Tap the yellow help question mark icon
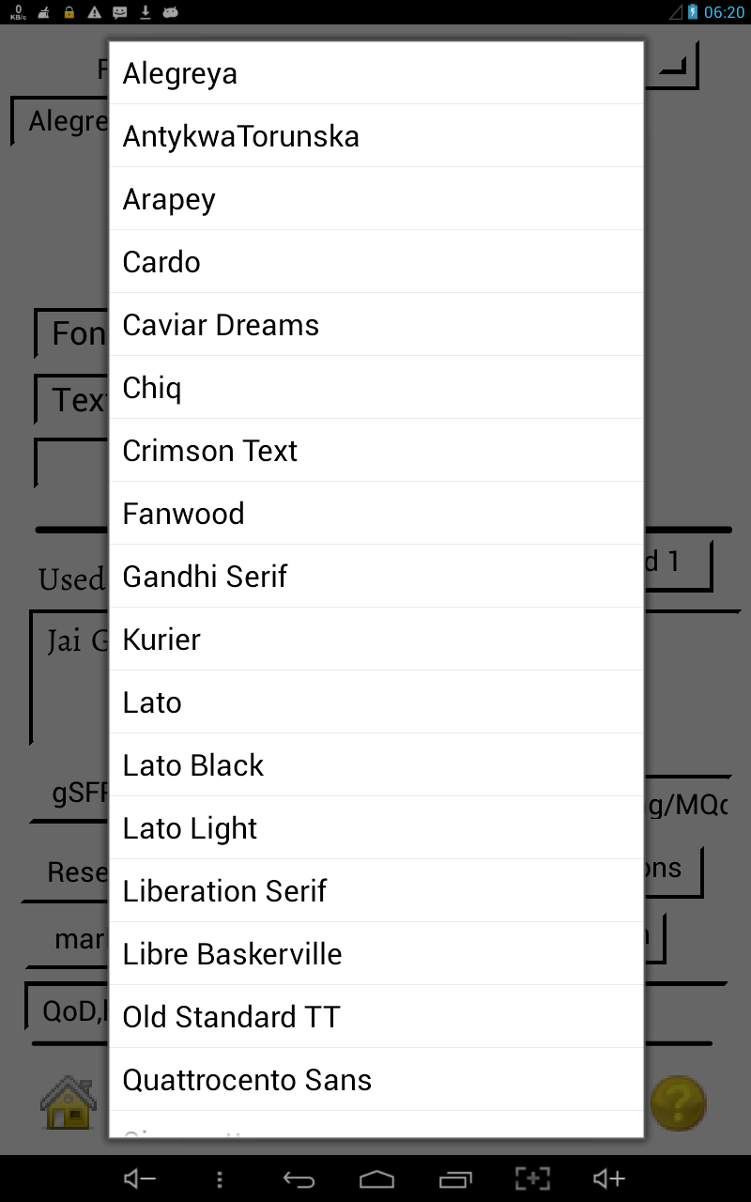The width and height of the screenshot is (751, 1202). point(678,1102)
